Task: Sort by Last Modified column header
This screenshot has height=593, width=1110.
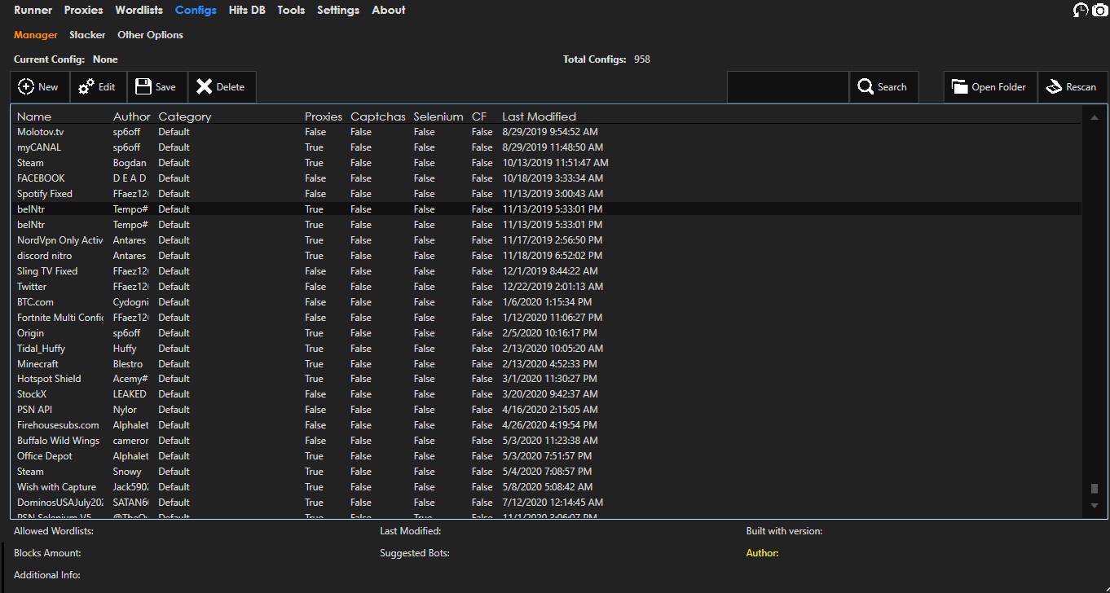Action: coord(539,116)
